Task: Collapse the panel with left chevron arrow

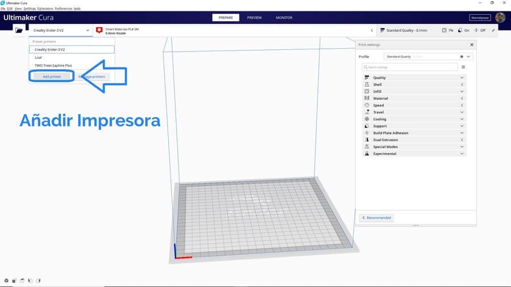Action: (x=371, y=30)
